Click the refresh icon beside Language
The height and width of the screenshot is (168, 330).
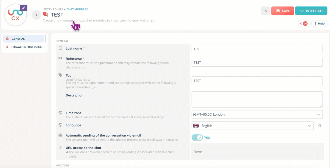point(320,126)
